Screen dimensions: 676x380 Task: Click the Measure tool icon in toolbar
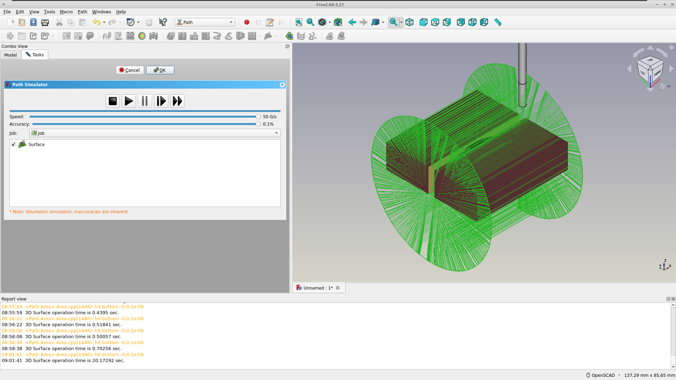coord(498,22)
